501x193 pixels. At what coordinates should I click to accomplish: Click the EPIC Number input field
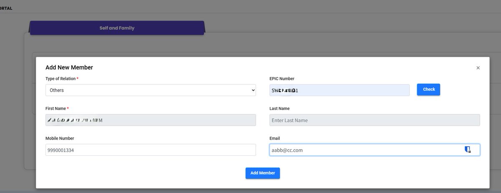click(339, 90)
